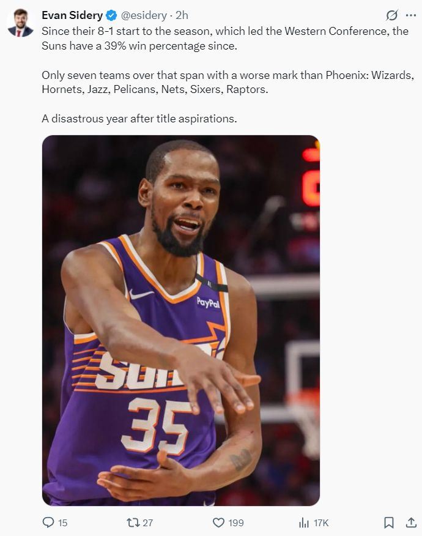Click the 17K views count
Image resolution: width=422 pixels, height=536 pixels.
coord(321,523)
